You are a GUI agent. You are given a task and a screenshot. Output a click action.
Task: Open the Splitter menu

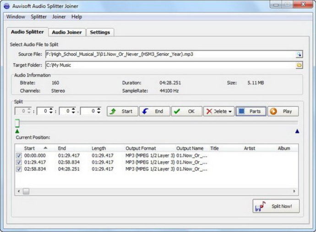pos(38,17)
